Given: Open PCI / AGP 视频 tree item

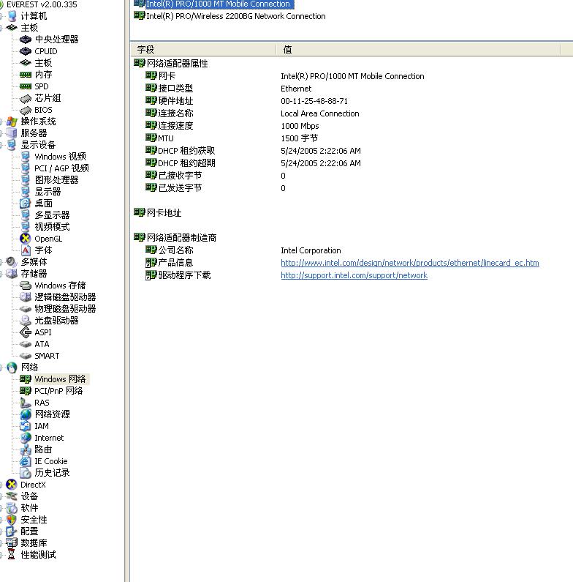Looking at the screenshot, I should [x=61, y=168].
